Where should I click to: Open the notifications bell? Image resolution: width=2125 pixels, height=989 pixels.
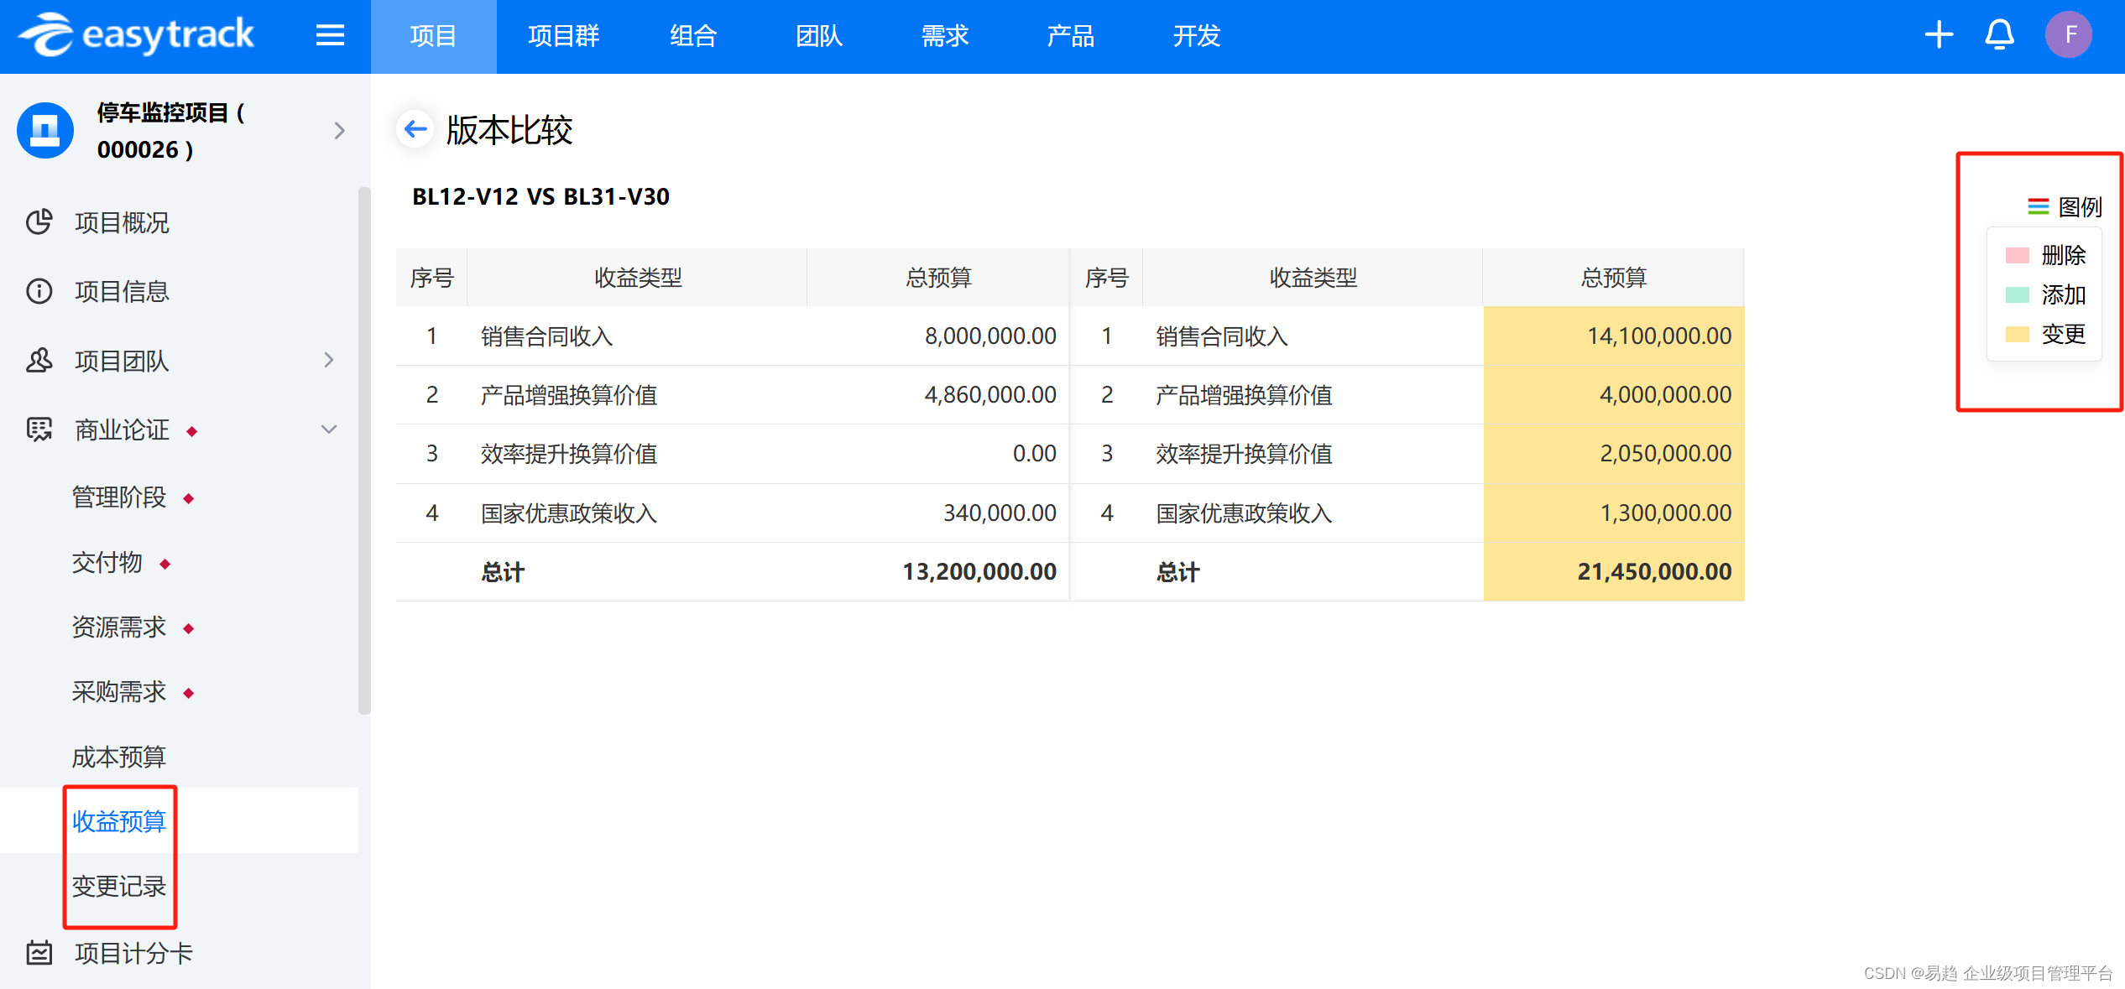[x=2000, y=35]
